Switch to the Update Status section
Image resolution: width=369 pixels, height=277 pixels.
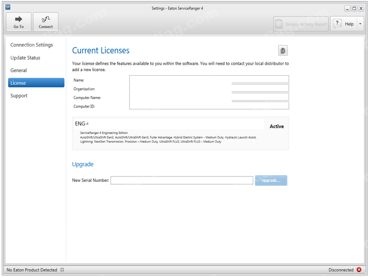coord(25,58)
